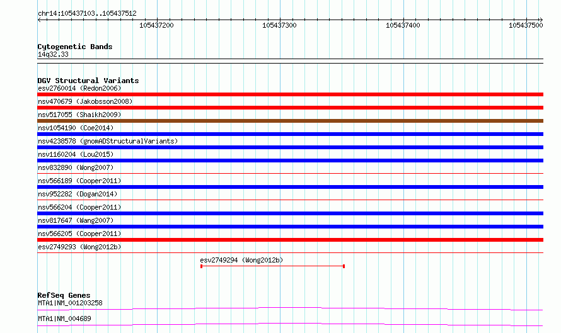Click variant label esv2760014 (Redon2006)
The width and height of the screenshot is (561, 333).
pos(79,88)
